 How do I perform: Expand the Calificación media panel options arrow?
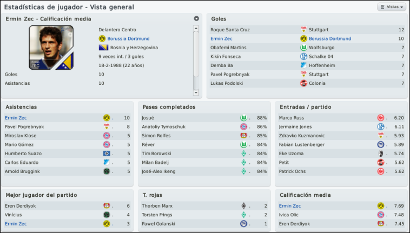click(x=196, y=18)
